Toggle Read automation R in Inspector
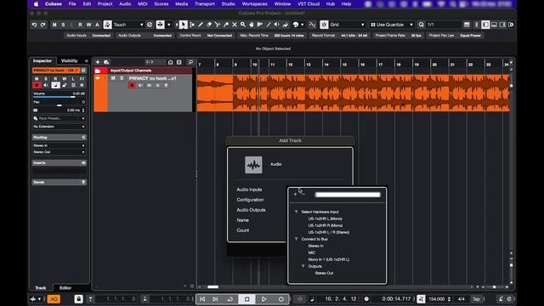544x306 pixels. [x=55, y=79]
